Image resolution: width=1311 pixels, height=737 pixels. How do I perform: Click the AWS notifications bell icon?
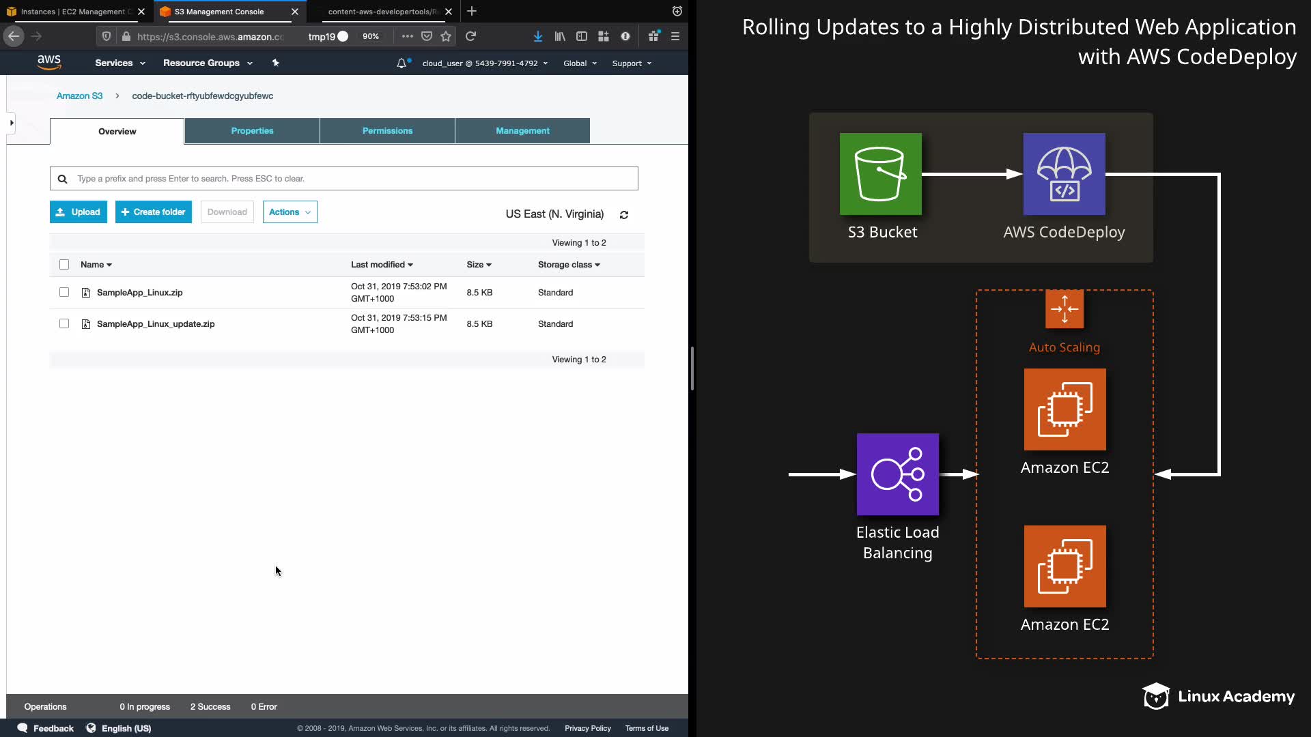pos(401,63)
